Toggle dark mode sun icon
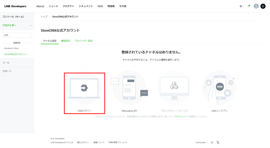 tap(263, 6)
